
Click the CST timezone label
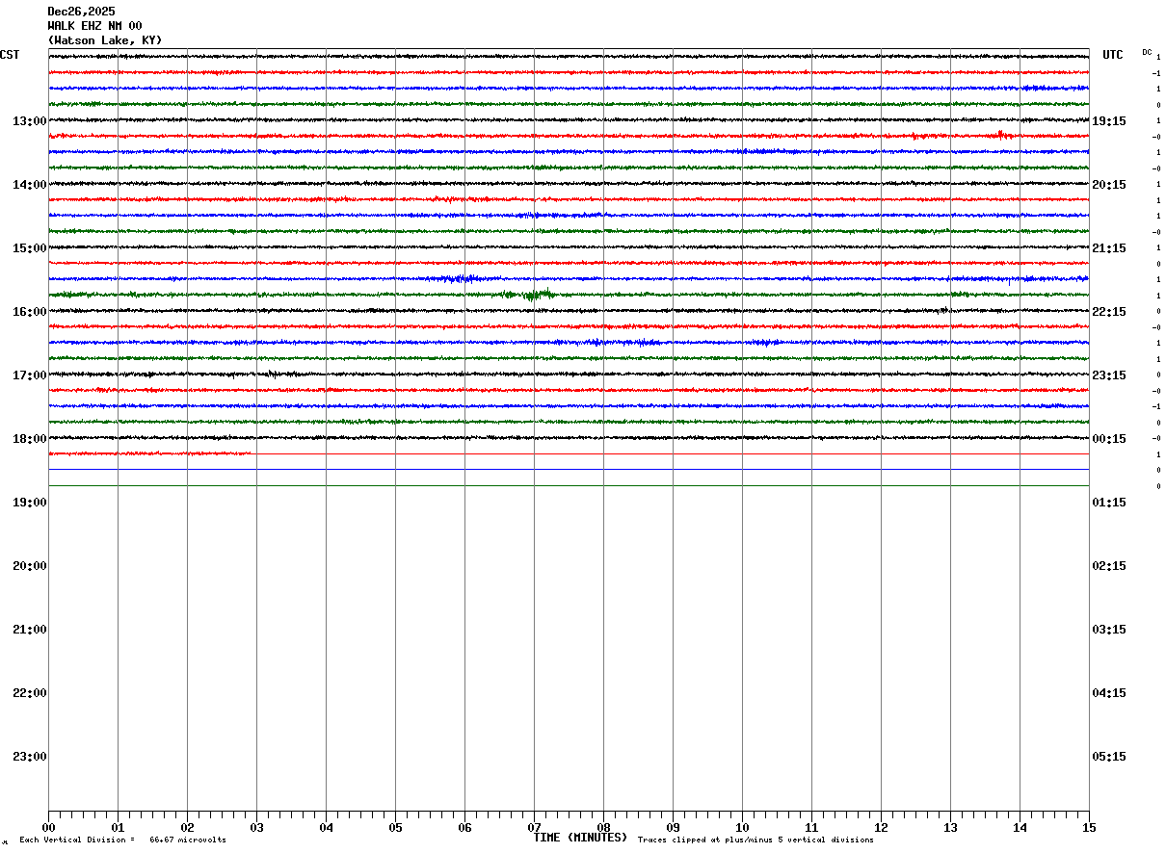coord(10,55)
